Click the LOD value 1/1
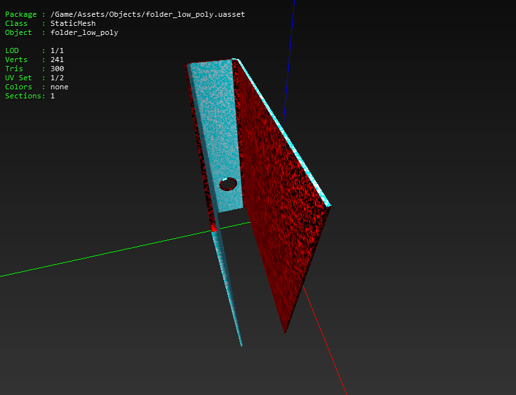 coord(57,51)
